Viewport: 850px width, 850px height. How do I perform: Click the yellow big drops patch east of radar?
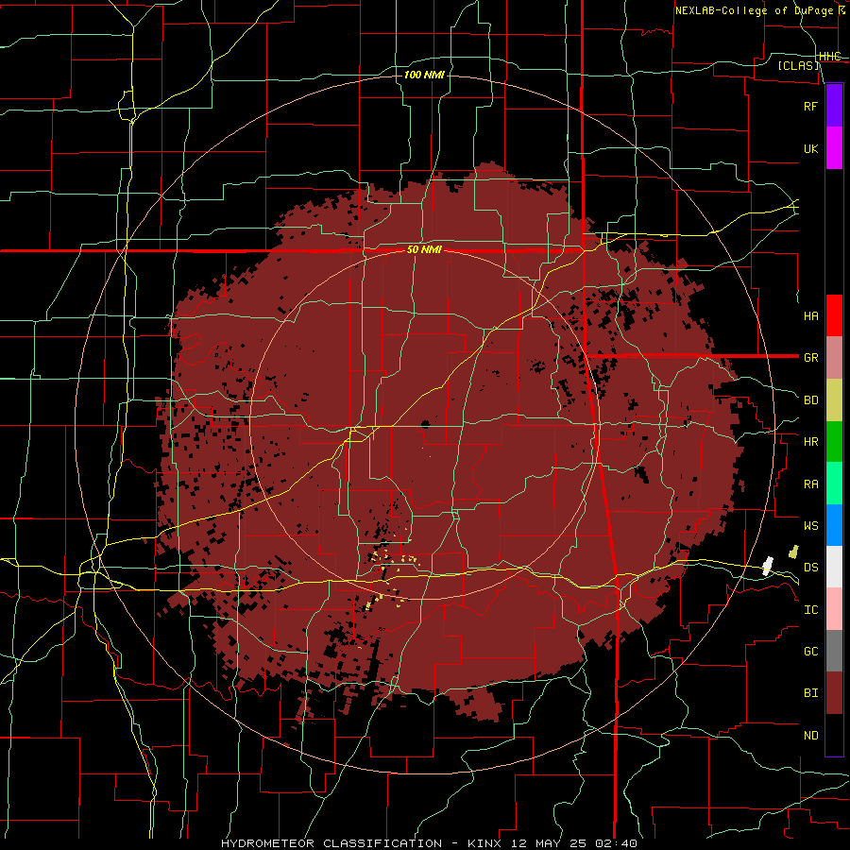(x=793, y=552)
